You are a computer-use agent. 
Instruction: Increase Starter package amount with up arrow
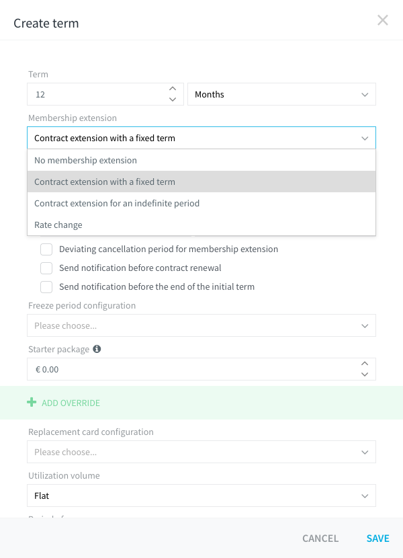click(x=365, y=364)
